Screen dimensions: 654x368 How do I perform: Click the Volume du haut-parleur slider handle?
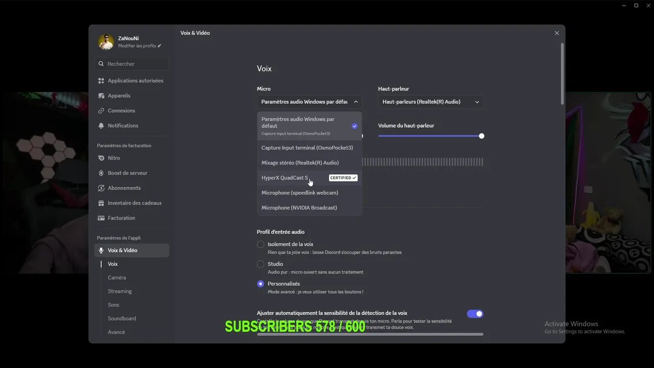[x=481, y=136]
